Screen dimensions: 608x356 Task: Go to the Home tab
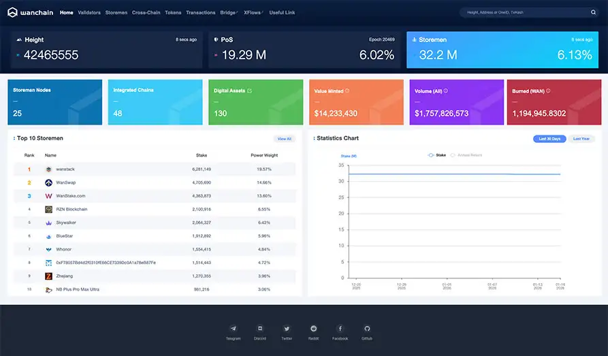(x=66, y=13)
